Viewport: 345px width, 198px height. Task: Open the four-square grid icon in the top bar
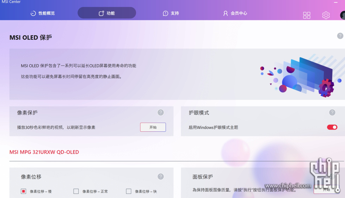pyautogui.click(x=307, y=15)
